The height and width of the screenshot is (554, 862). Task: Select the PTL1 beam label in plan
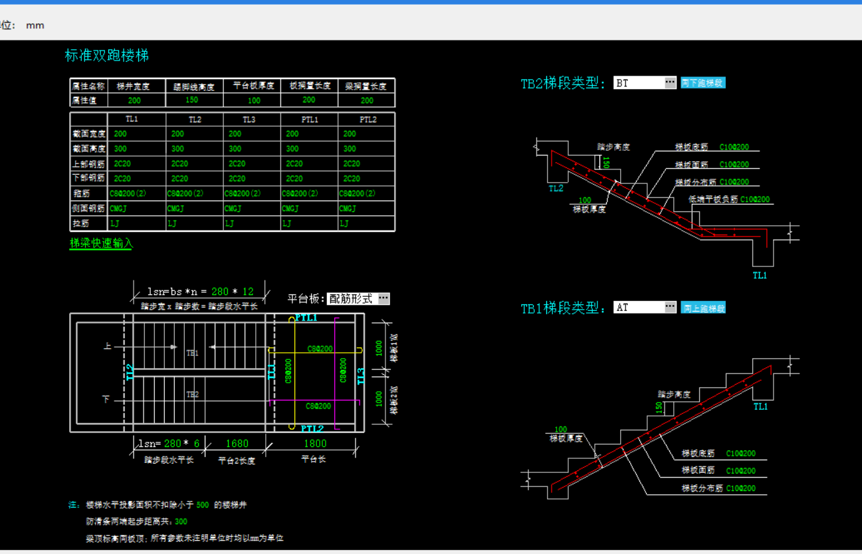(306, 318)
